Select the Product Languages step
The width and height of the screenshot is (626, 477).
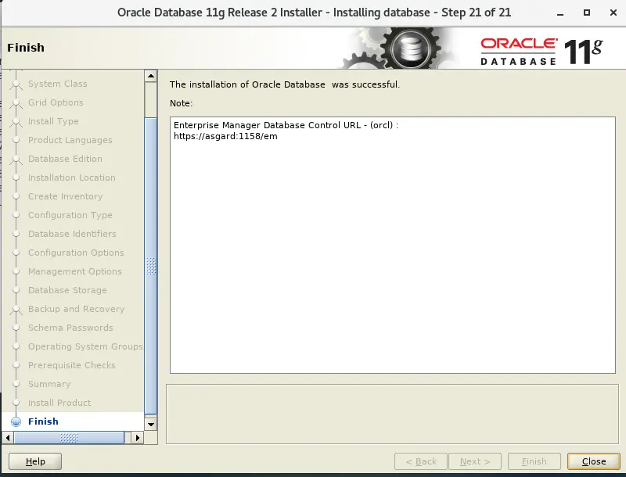coord(70,141)
